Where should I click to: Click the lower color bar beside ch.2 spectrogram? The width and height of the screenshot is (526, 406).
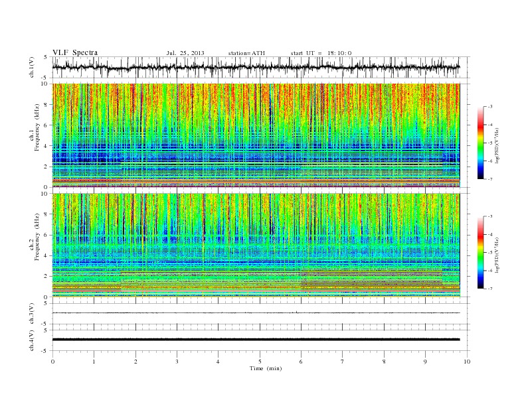coord(481,253)
